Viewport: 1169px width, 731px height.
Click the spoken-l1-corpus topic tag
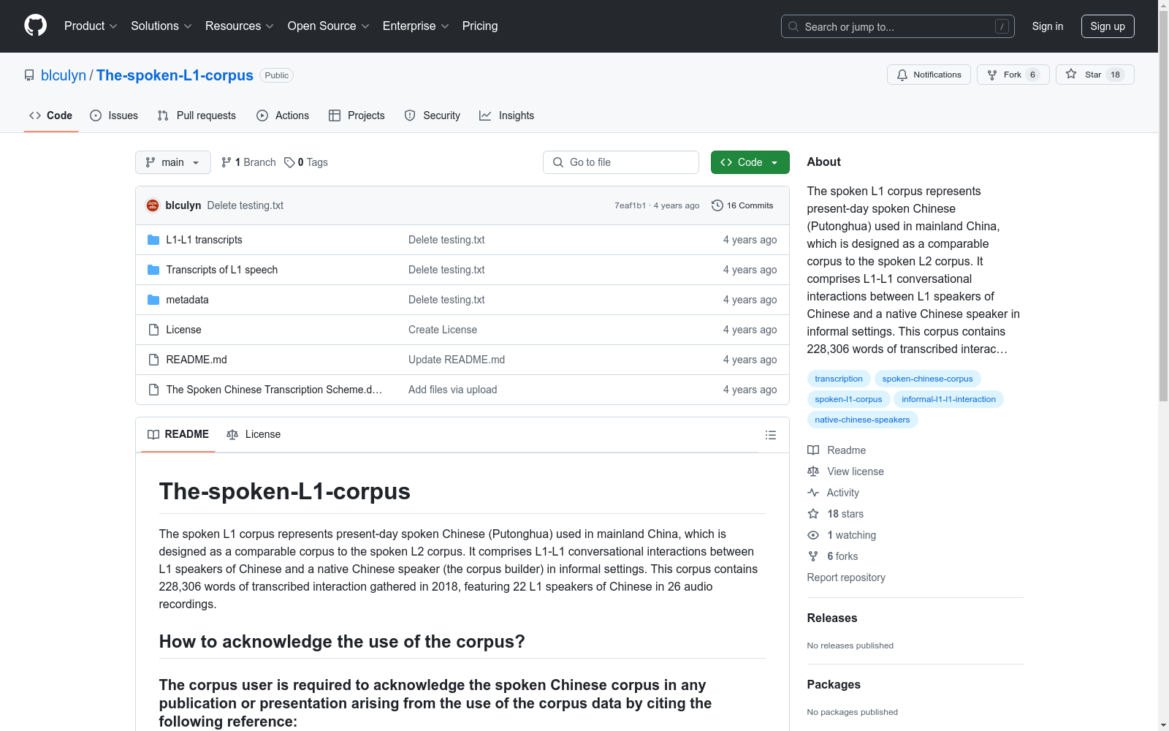[x=848, y=399]
